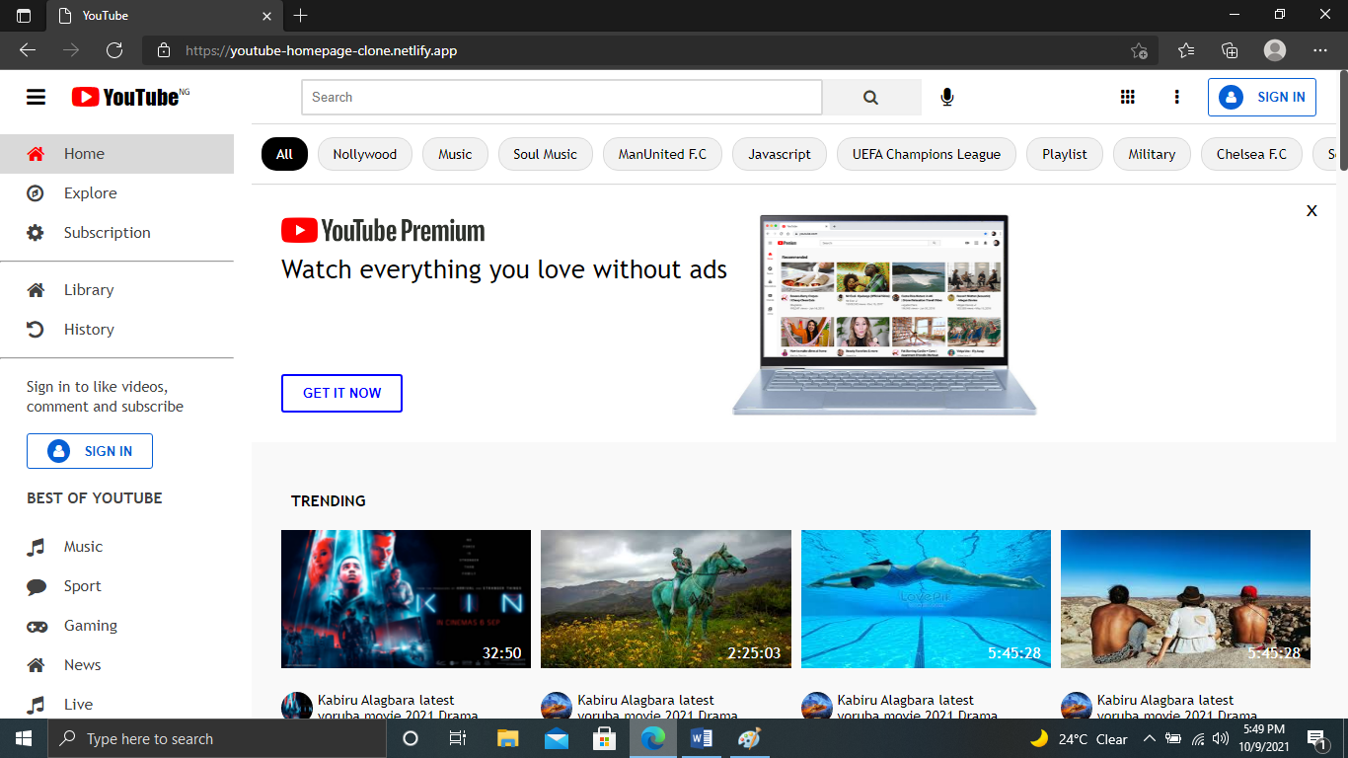Image resolution: width=1348 pixels, height=758 pixels.
Task: Open the tab actions menu icon
Action: tap(24, 16)
